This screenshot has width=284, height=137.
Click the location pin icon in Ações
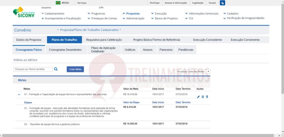click(207, 97)
